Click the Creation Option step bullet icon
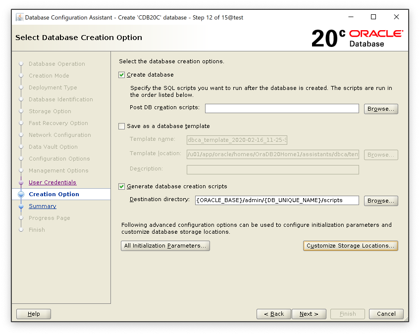This screenshot has width=420, height=335. [21, 194]
